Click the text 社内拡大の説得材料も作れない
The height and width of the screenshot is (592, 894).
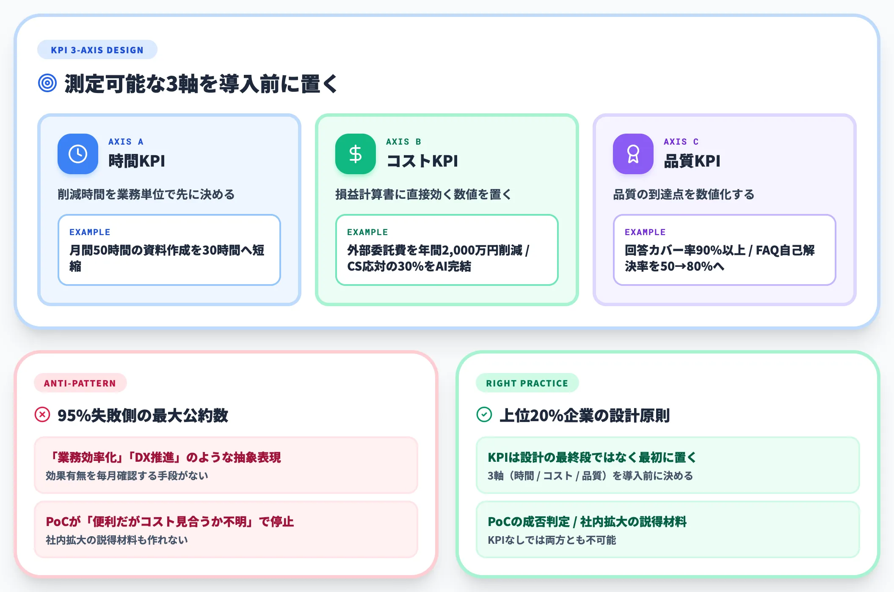pos(117,540)
